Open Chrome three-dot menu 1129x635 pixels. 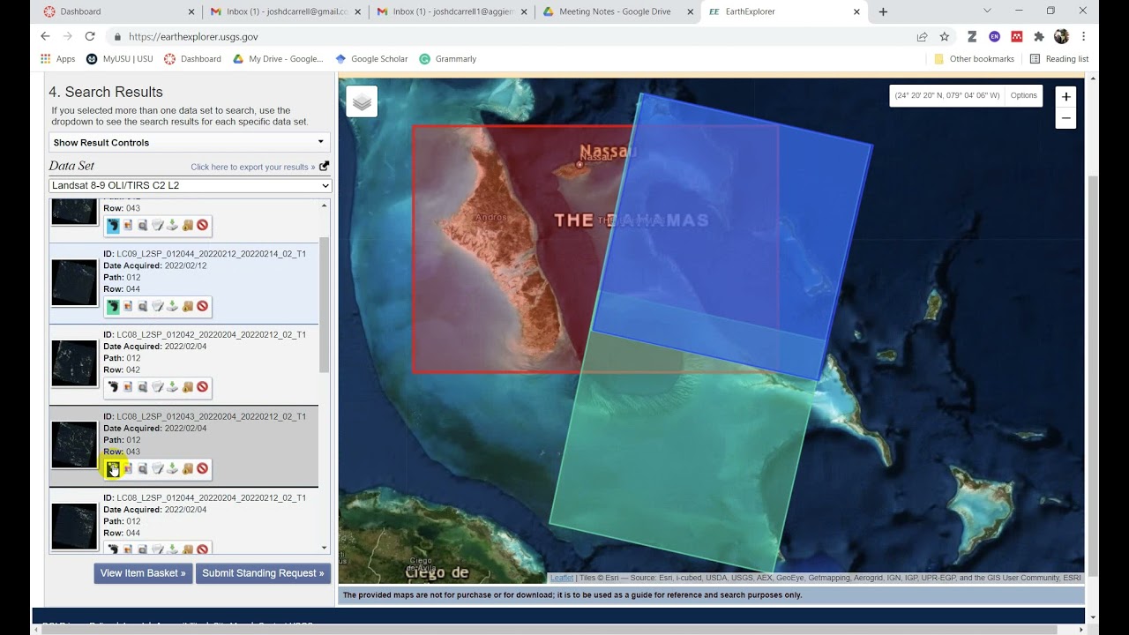click(x=1084, y=36)
